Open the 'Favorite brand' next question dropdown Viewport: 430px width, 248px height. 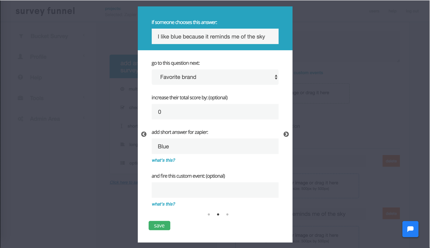[x=215, y=77]
